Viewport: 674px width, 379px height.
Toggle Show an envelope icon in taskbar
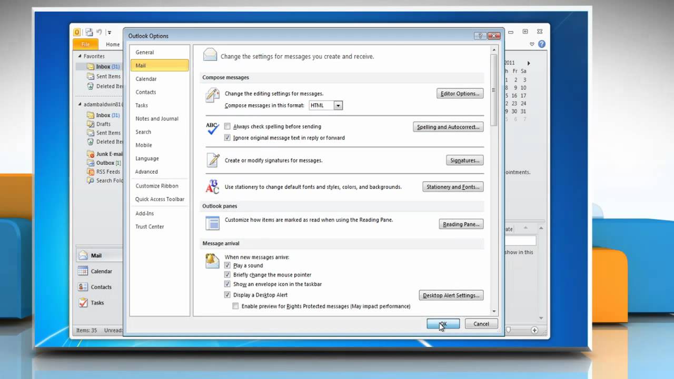227,284
